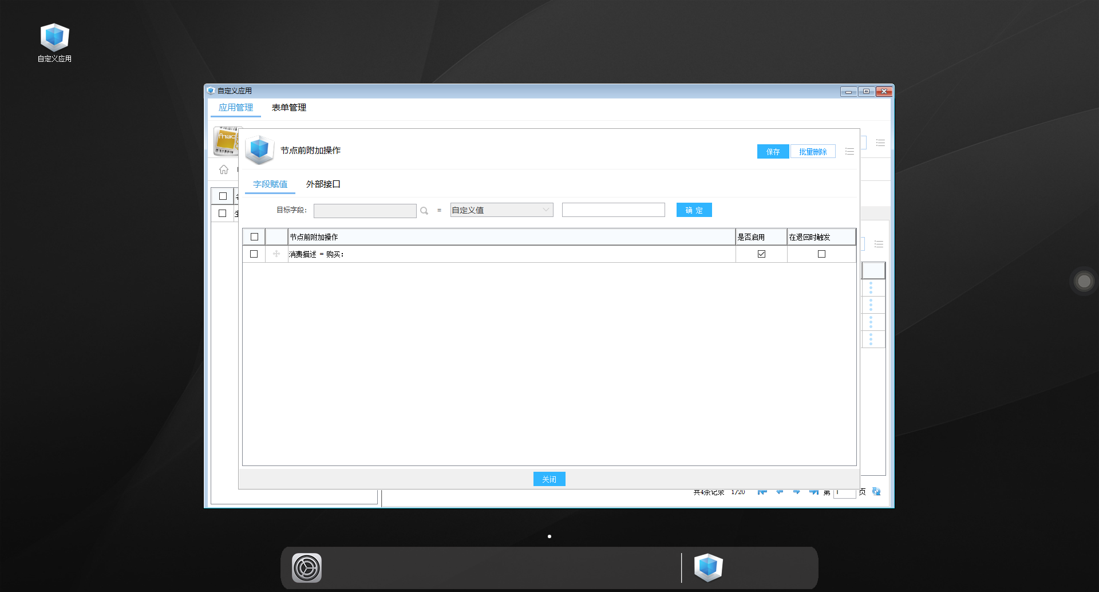This screenshot has height=592, width=1099.
Task: Switch to the 外部接口 tab
Action: [323, 184]
